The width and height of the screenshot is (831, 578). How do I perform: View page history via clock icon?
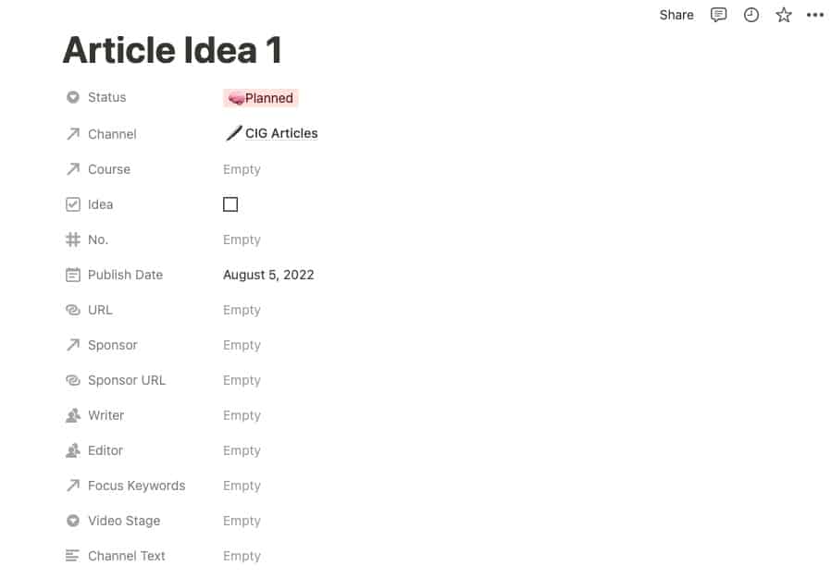click(750, 14)
